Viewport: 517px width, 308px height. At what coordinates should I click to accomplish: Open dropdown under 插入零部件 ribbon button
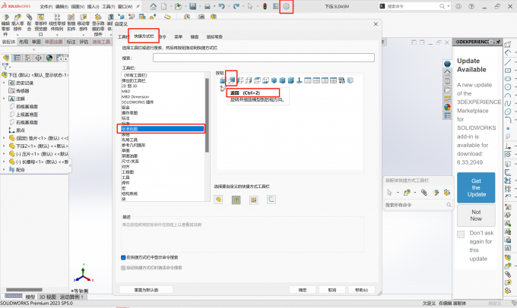[17, 34]
